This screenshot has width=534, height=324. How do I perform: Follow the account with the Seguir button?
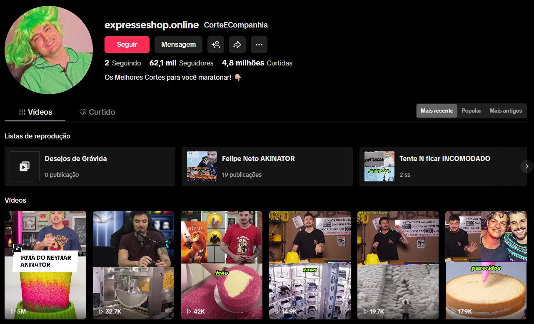pos(127,45)
